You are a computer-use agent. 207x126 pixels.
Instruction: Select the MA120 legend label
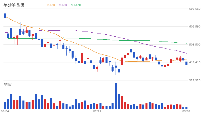pos(76,5)
